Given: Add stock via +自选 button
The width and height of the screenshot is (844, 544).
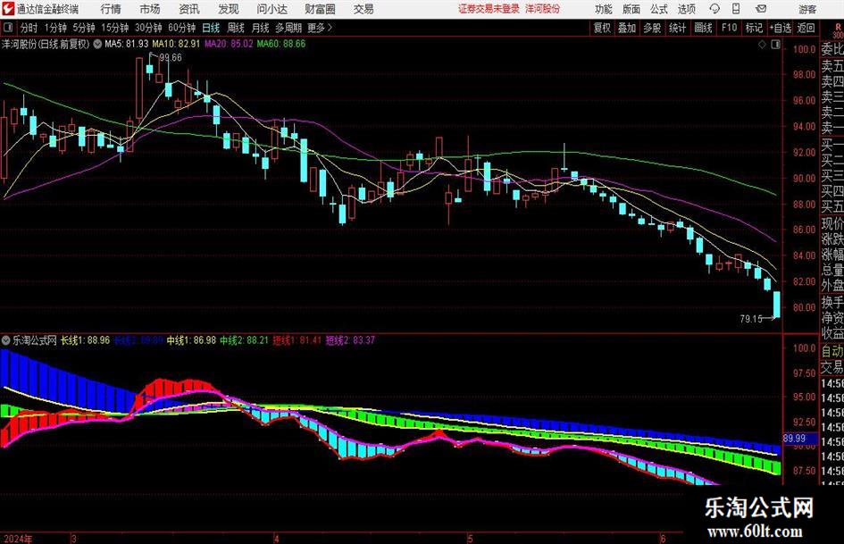Looking at the screenshot, I should 780,28.
